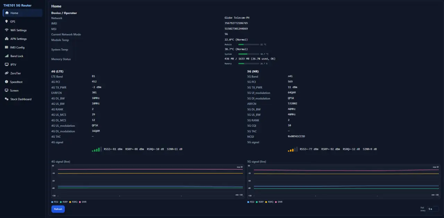Viewport: 444px width, 218px height.
Task: Select the IPTV monitor icon
Action: click(x=7, y=65)
